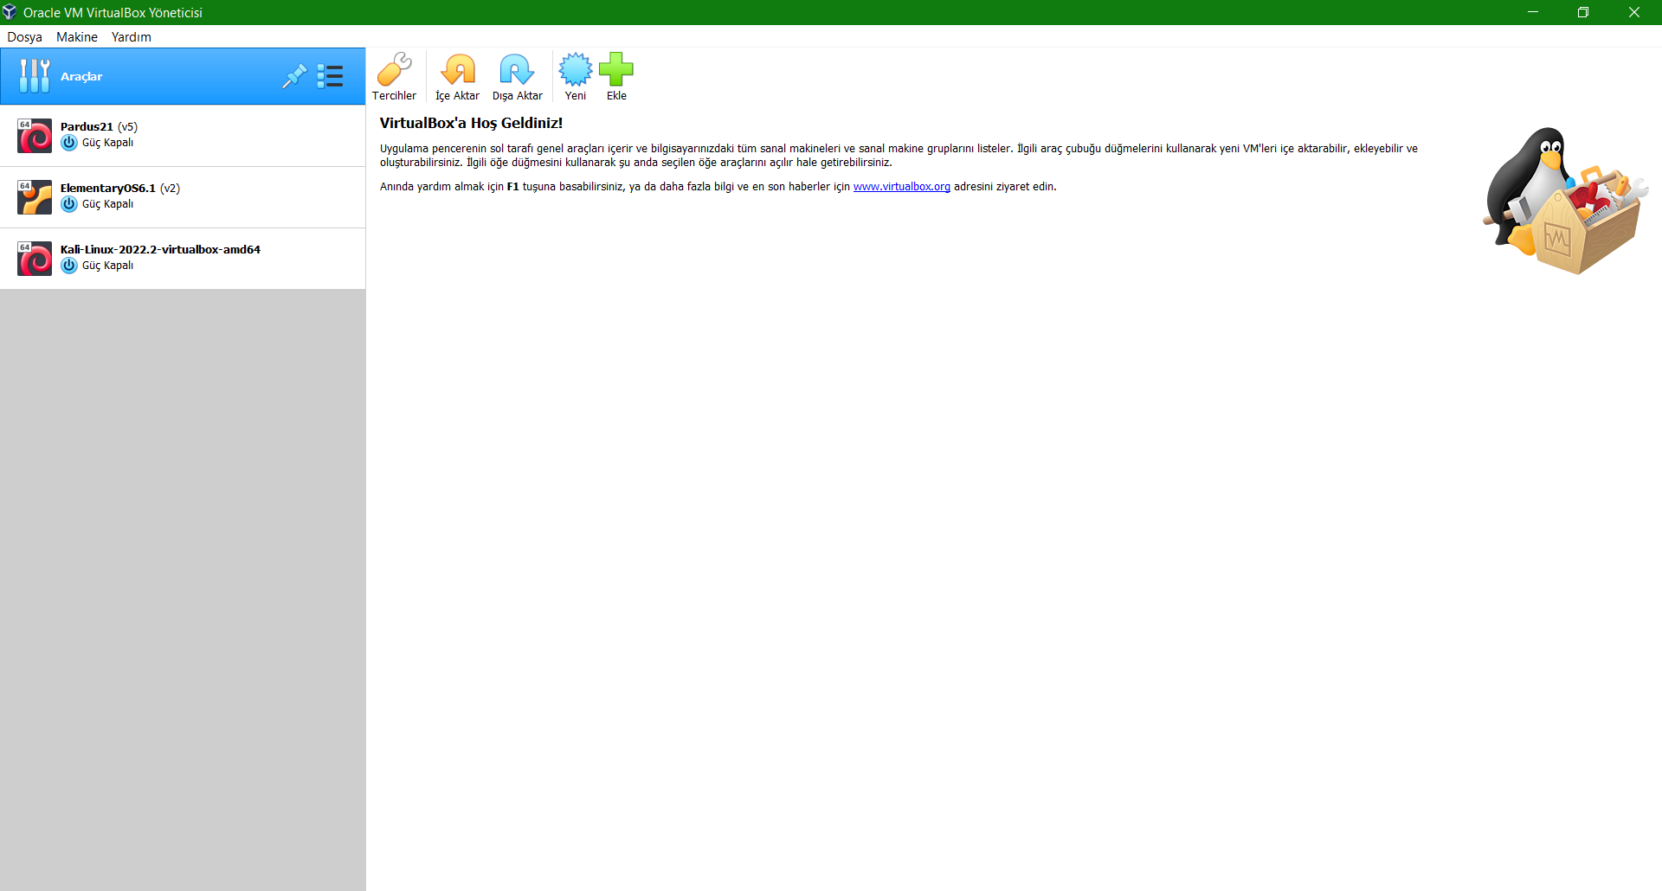Select Kali-Linux-2022.2-virtualbox-amd64 machine name
This screenshot has height=891, width=1662.
[x=160, y=249]
